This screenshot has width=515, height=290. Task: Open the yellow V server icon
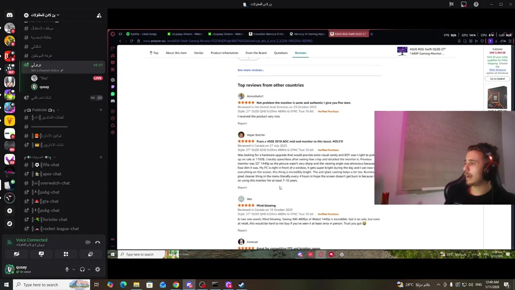click(10, 120)
